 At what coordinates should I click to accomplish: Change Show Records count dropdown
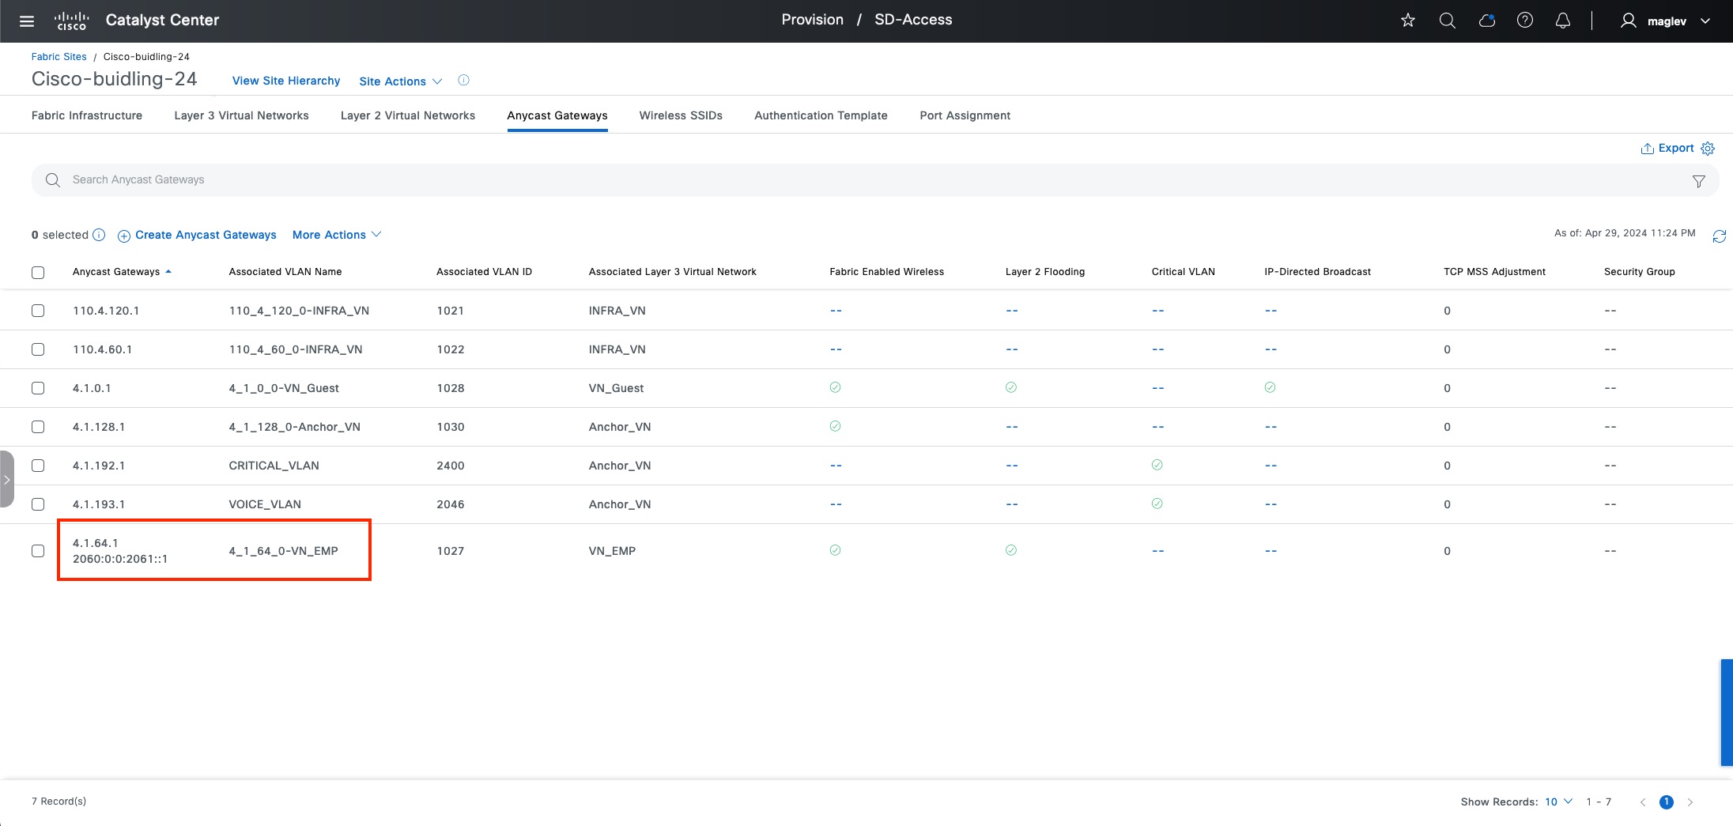[1558, 801]
